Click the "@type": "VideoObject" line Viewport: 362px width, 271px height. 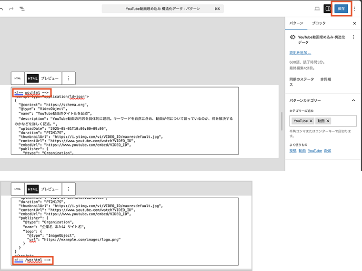click(43, 109)
